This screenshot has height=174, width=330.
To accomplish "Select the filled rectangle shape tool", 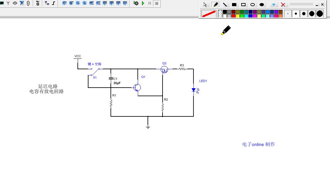I will click(234, 5).
